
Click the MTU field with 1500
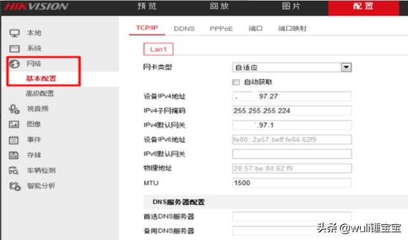click(x=292, y=183)
